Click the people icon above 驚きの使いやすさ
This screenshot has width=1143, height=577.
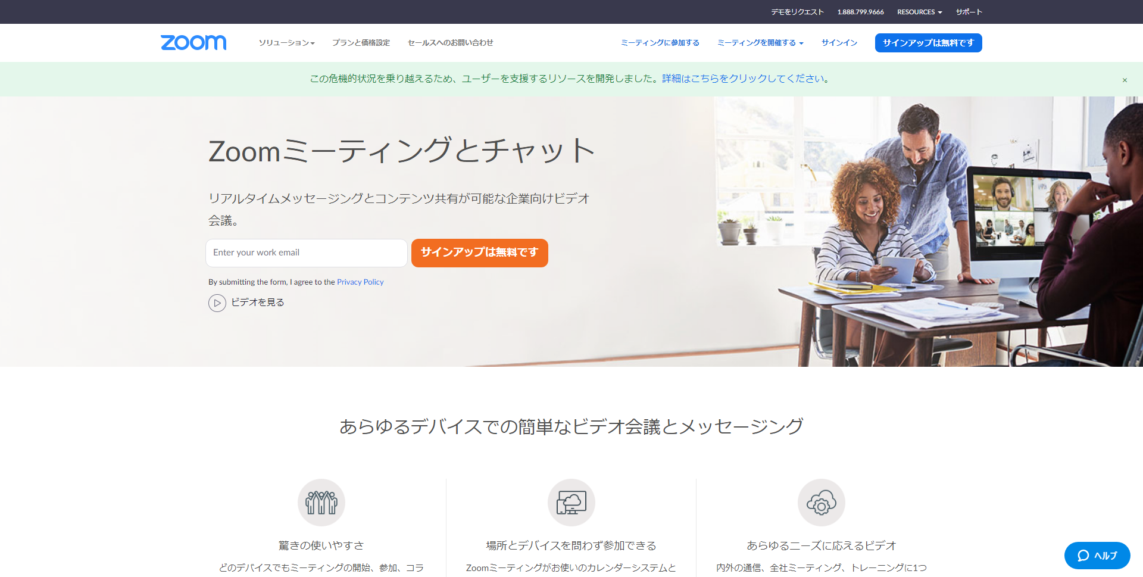click(321, 503)
